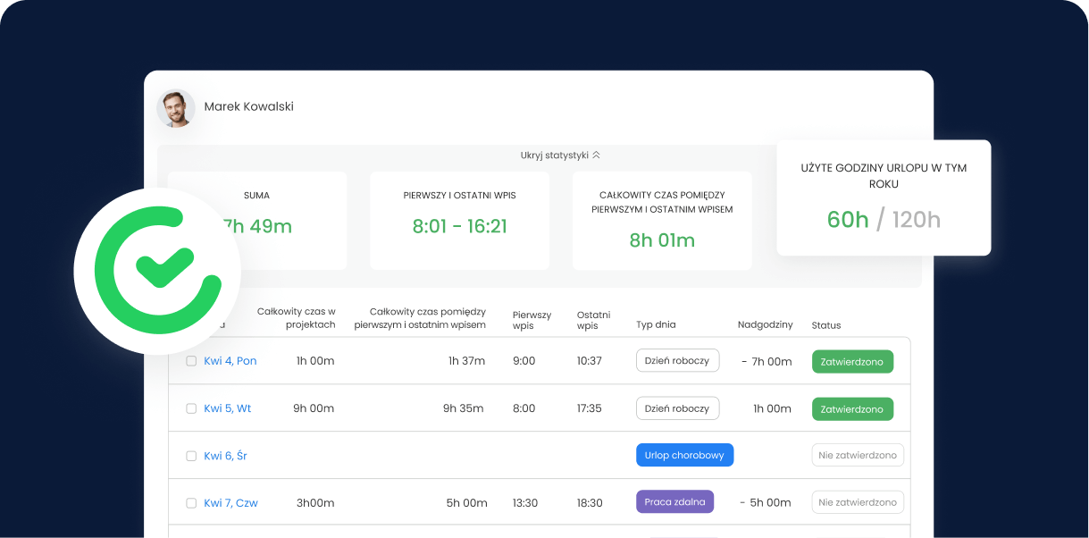1089x538 pixels.
Task: Follow the Kwi 6, Śr date link
Action: [226, 456]
